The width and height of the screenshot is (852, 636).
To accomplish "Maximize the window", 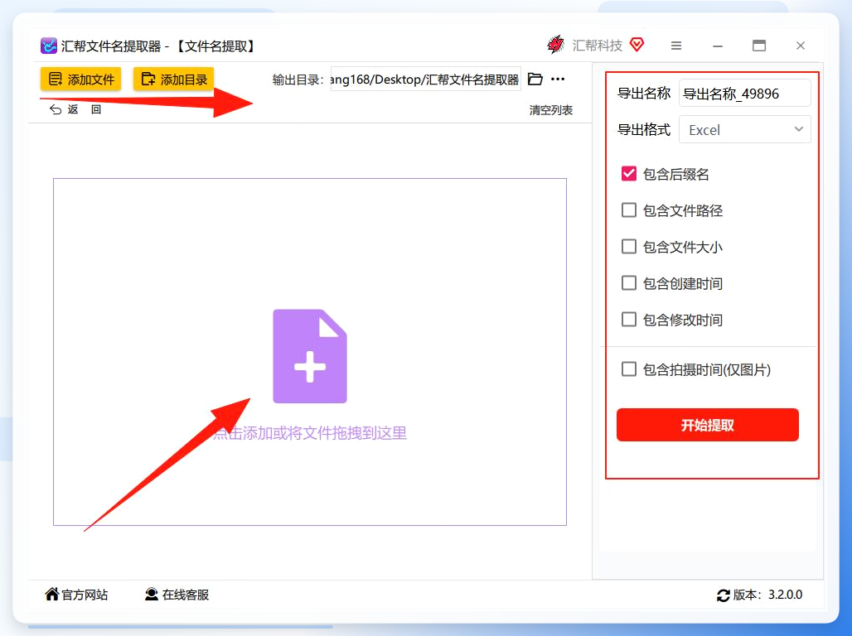I will [x=759, y=46].
